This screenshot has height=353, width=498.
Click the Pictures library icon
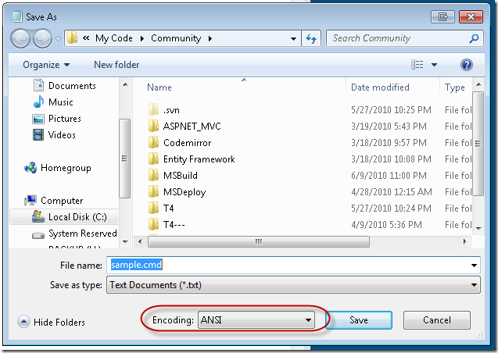coord(38,119)
